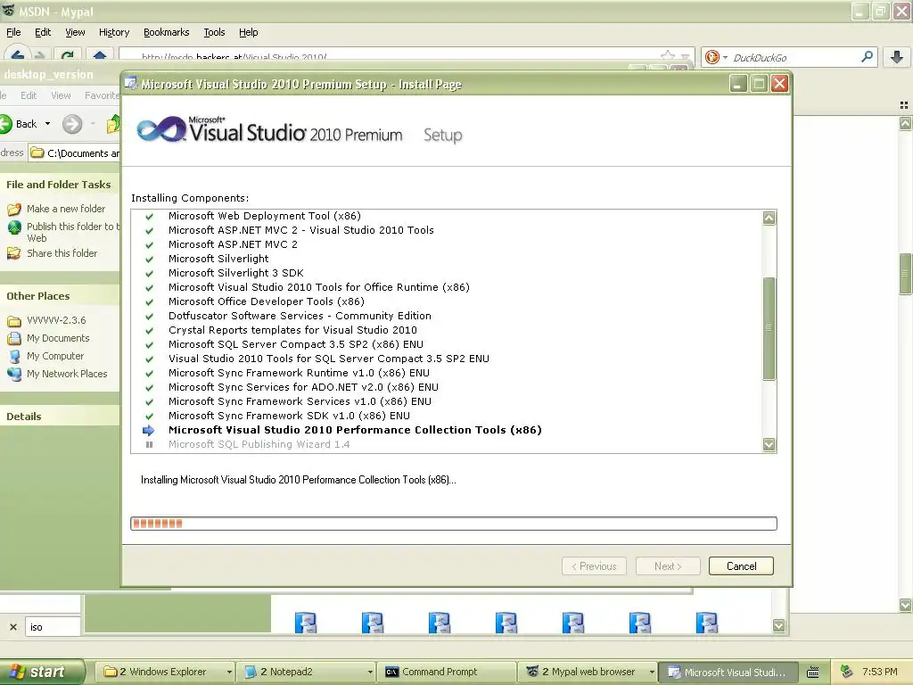
Task: Close the find bar with X
Action: (13, 627)
